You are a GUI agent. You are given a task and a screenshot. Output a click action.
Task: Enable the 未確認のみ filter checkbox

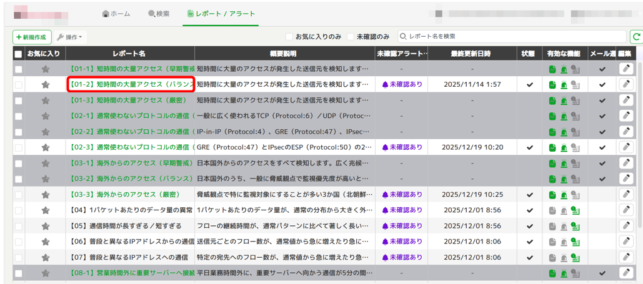[x=351, y=37]
